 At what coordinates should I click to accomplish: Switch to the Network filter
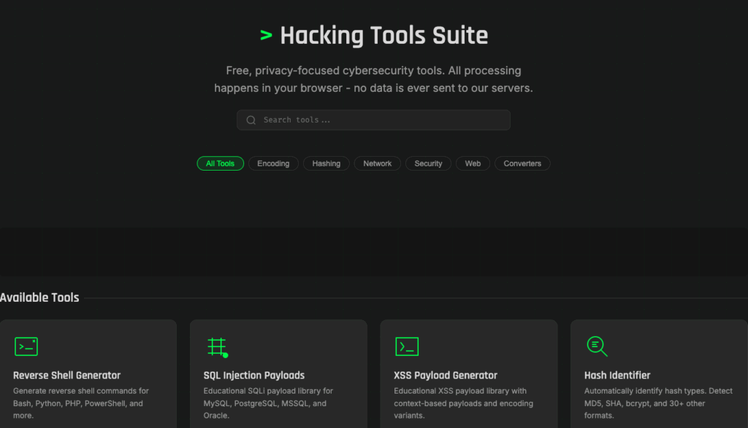[x=378, y=163]
